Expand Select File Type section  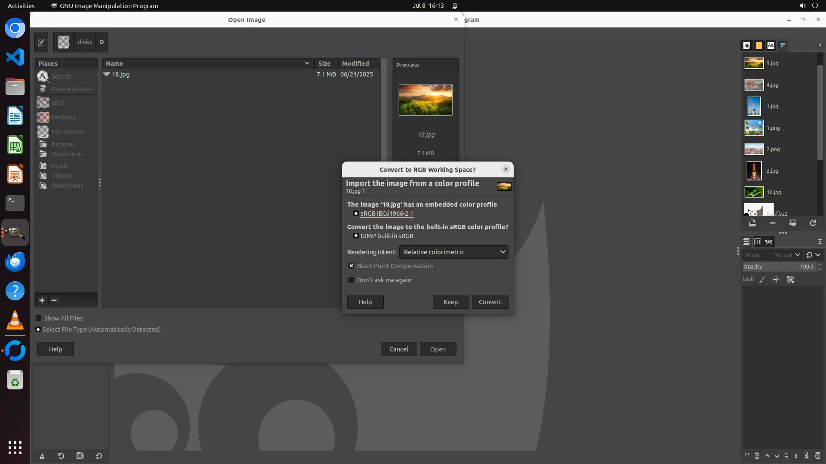pos(38,330)
